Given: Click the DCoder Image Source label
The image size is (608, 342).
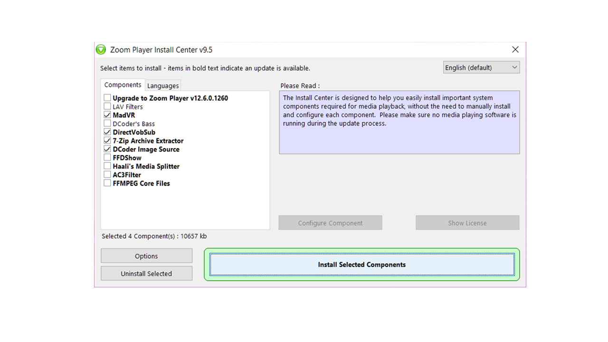Looking at the screenshot, I should point(146,149).
